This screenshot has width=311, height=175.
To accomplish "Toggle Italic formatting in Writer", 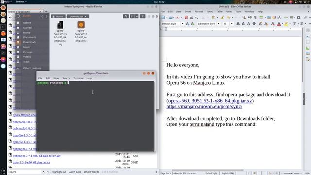I will click(243, 24).
